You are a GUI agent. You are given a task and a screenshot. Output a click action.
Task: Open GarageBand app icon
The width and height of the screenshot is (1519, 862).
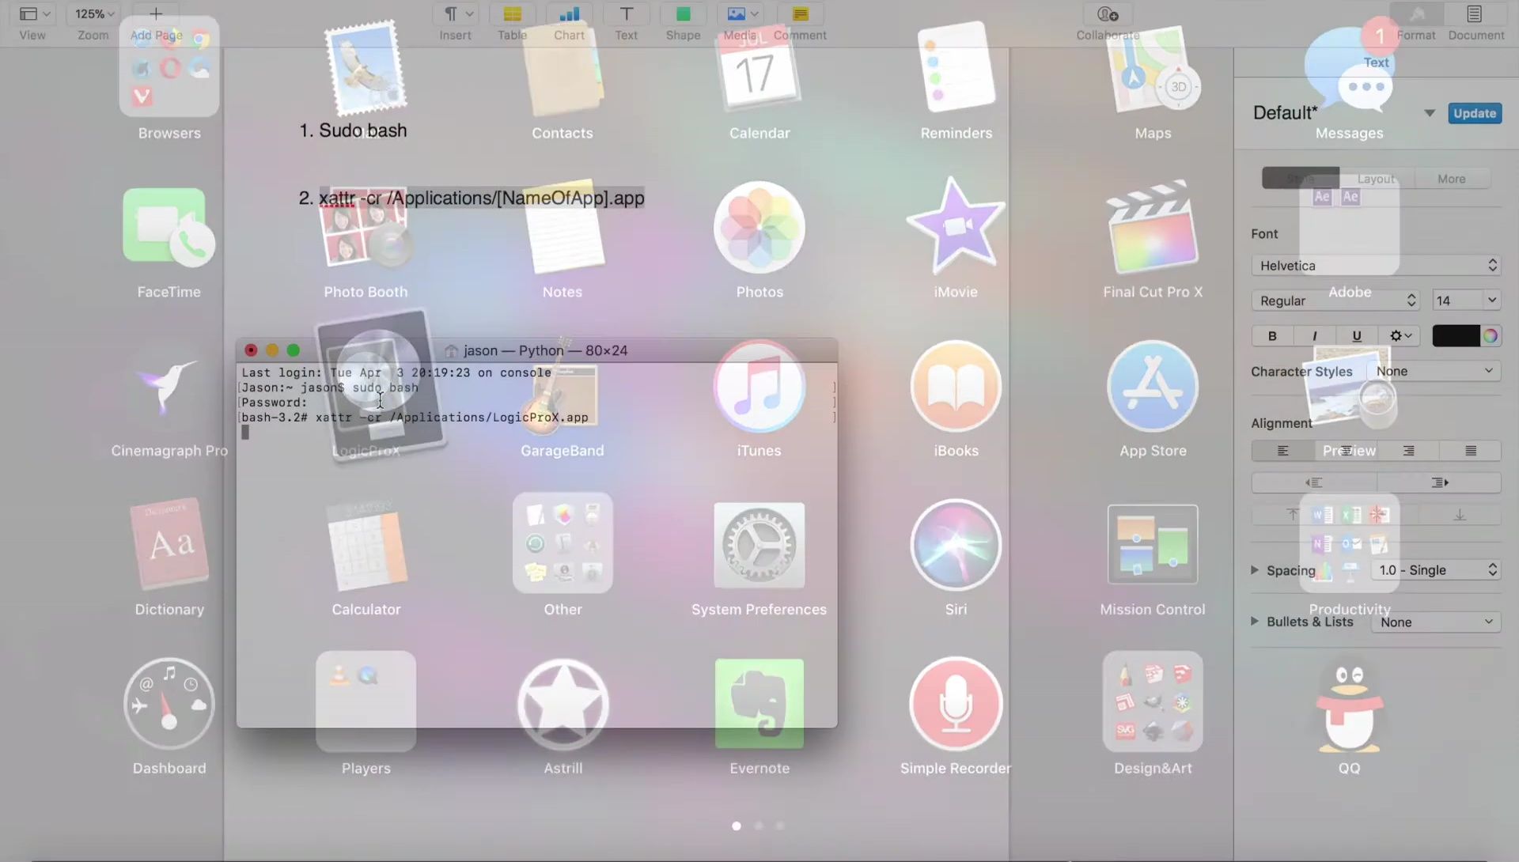(563, 388)
